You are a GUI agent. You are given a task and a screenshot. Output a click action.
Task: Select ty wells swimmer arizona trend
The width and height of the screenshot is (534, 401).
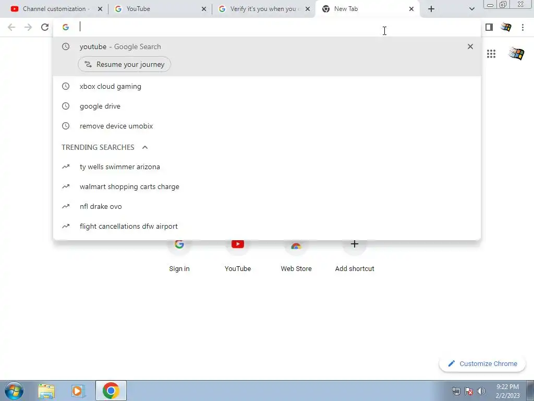pyautogui.click(x=267, y=167)
